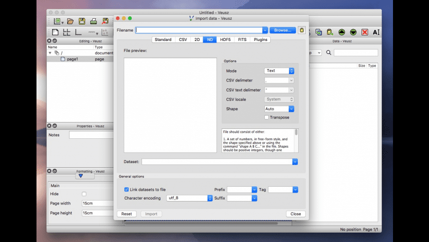
Task: Click into the Filename input field
Action: (199, 30)
